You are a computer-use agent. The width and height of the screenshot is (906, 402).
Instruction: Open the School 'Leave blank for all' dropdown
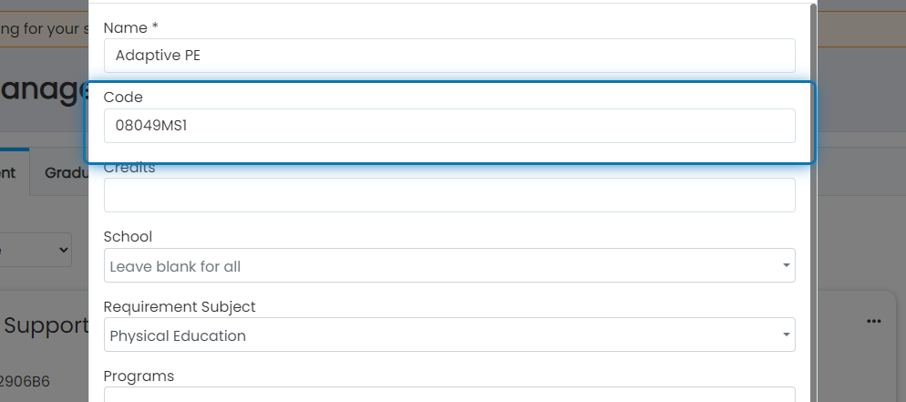click(449, 265)
